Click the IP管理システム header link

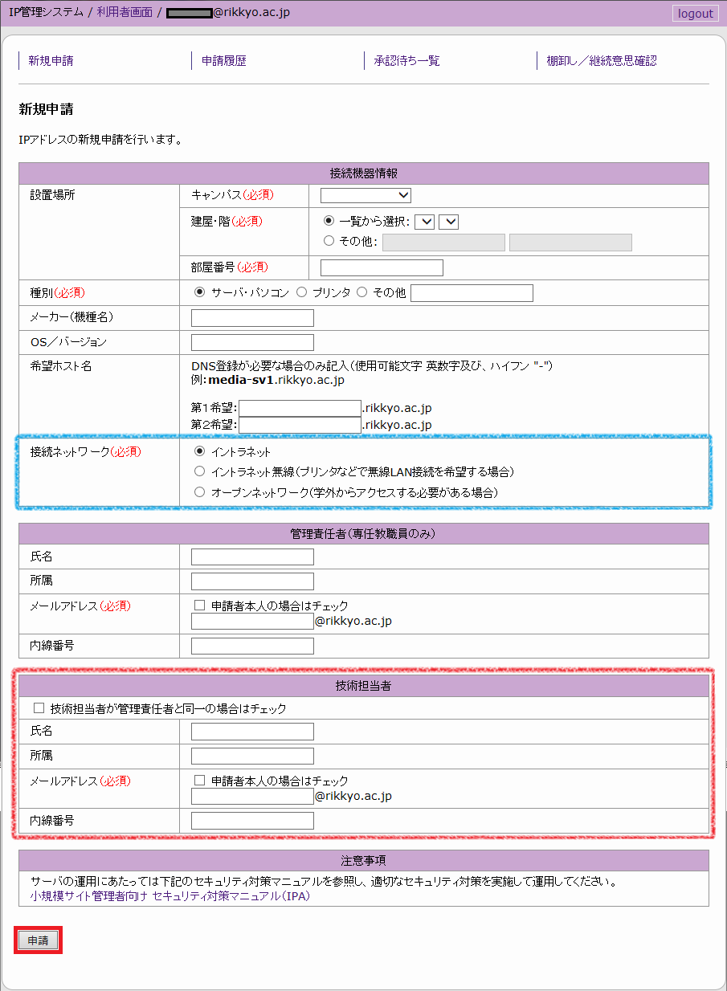coord(45,12)
